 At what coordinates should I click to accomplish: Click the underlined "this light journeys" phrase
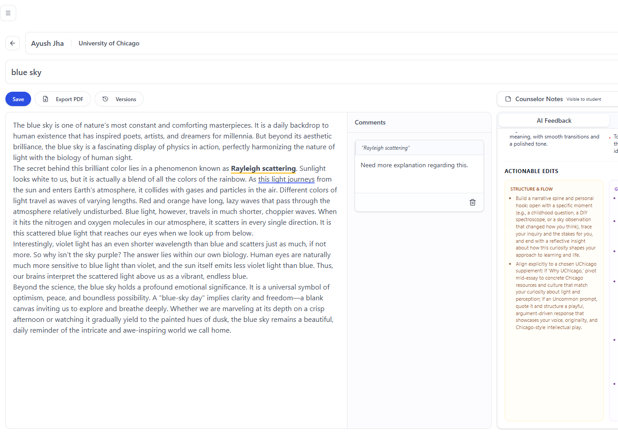coord(286,179)
